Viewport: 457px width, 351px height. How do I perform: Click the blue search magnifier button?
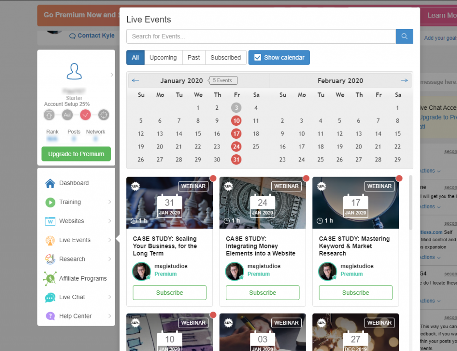pyautogui.click(x=404, y=36)
